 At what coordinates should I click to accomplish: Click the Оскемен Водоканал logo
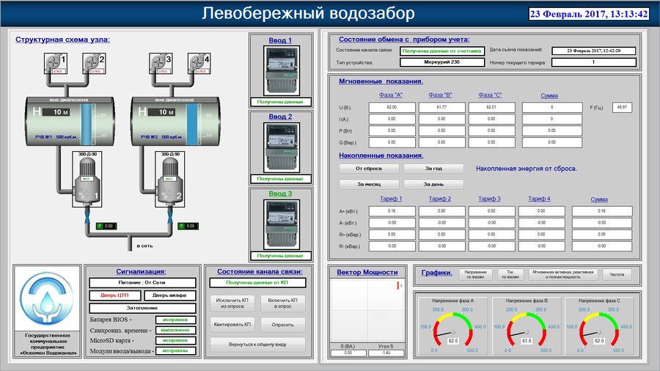[x=47, y=298]
